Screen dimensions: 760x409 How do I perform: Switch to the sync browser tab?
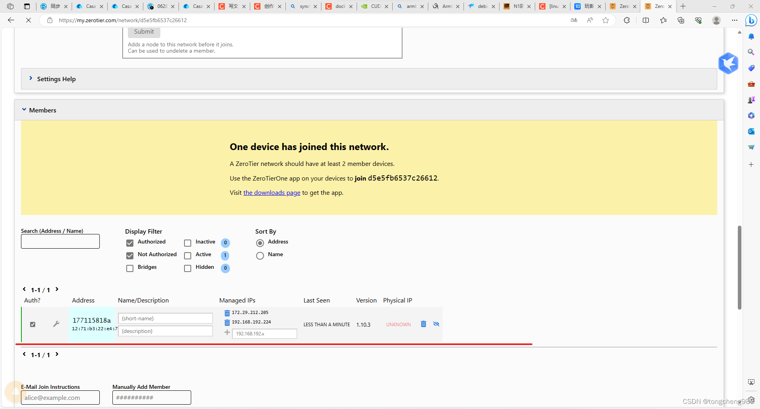click(x=303, y=6)
